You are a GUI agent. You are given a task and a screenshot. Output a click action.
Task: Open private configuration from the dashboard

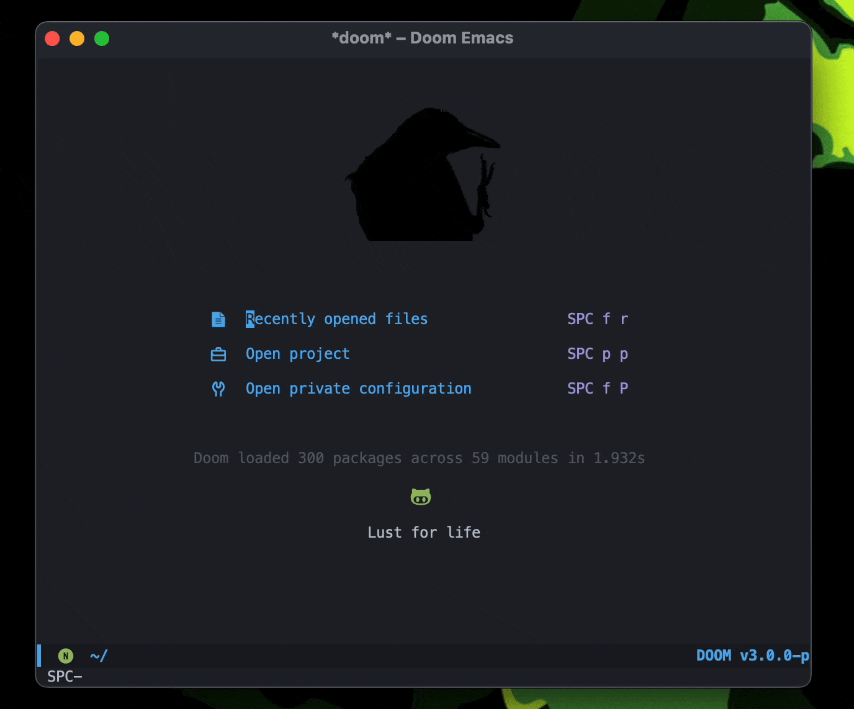(x=359, y=389)
